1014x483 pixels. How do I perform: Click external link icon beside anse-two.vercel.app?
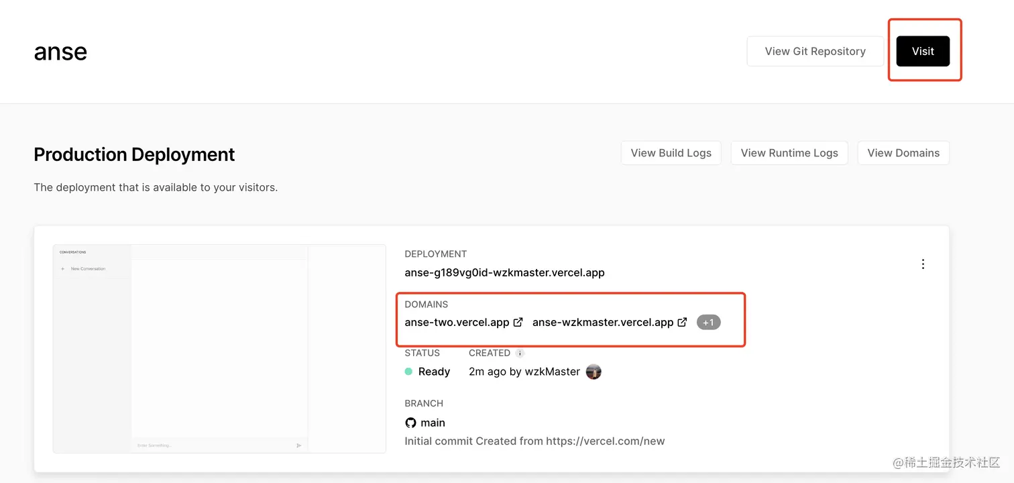tap(518, 322)
